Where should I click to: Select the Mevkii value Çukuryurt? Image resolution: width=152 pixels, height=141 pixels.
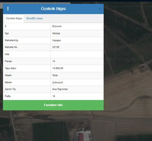coord(58,82)
